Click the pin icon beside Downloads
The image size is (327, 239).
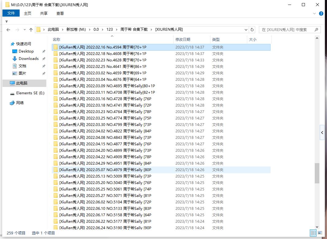44,59
